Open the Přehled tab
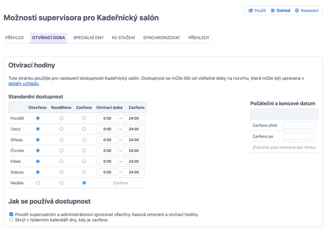Screen dimensions: 325x230 click(14, 38)
